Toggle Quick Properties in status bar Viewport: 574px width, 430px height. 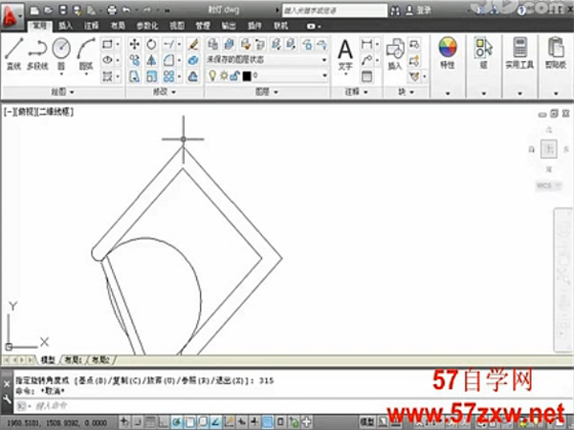[280, 421]
